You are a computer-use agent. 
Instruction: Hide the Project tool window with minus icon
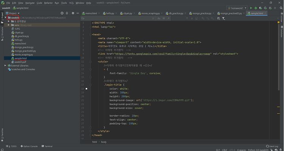[x=78, y=13]
